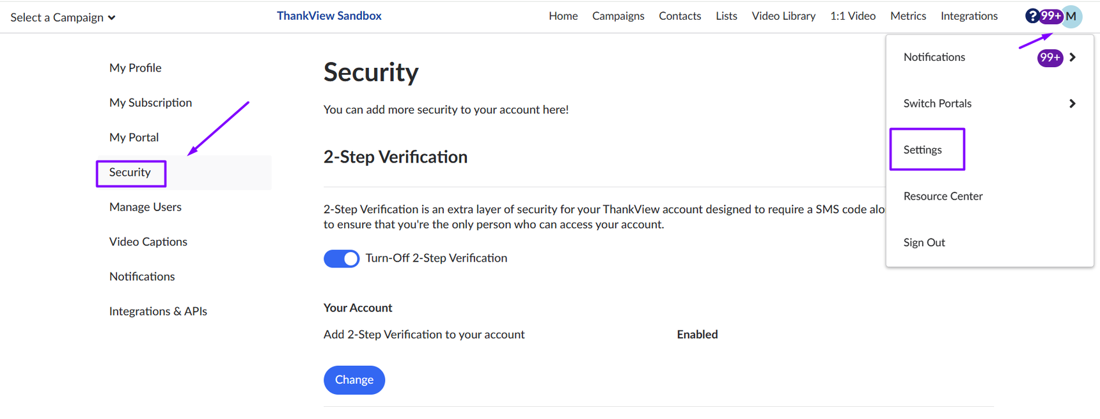
Task: Open Resource Center from the menu
Action: 943,196
